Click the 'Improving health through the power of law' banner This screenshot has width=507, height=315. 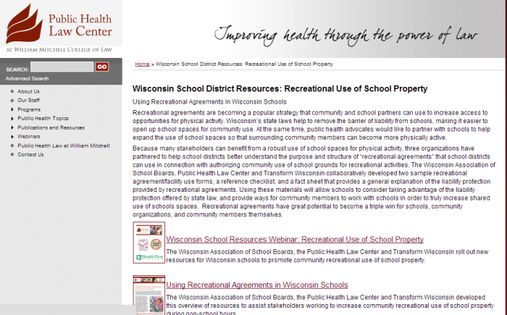[x=345, y=35]
